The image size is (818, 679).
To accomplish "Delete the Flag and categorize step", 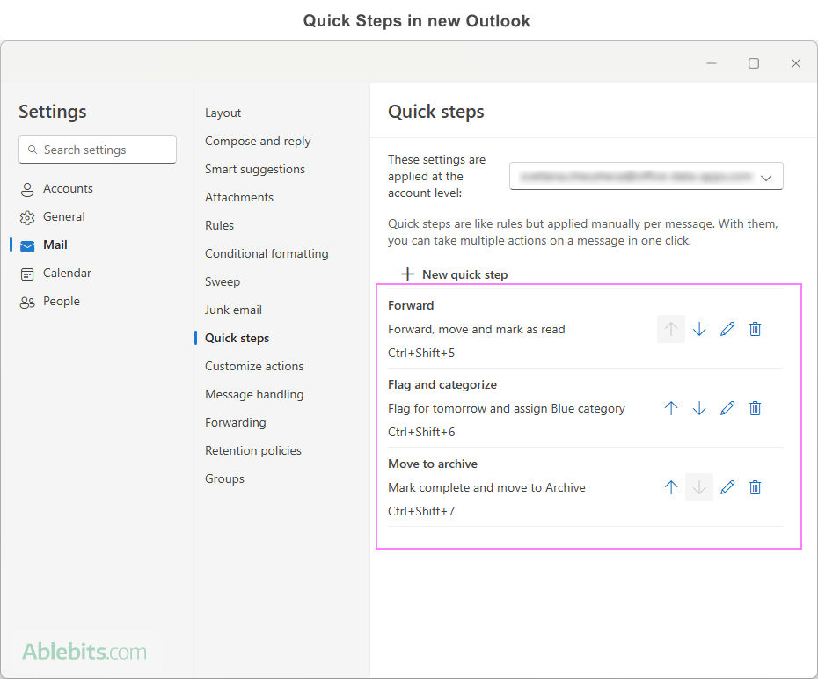I will point(755,408).
